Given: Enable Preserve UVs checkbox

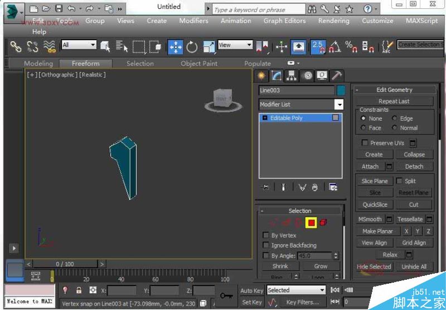Looking at the screenshot, I should [365, 142].
